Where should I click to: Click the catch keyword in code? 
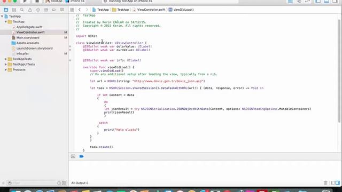[103, 123]
